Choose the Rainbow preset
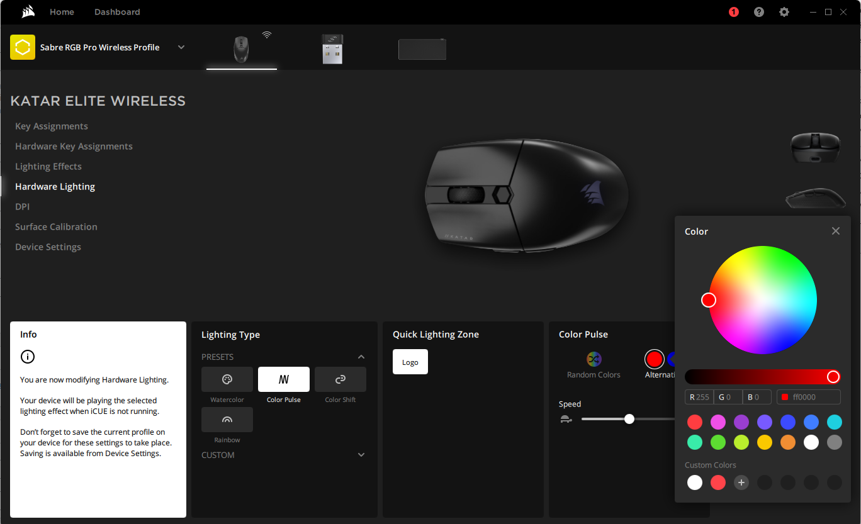Image resolution: width=861 pixels, height=524 pixels. tap(227, 420)
